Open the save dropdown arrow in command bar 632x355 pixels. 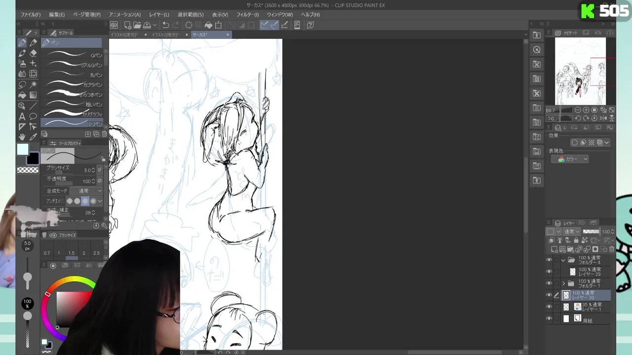click(x=155, y=25)
